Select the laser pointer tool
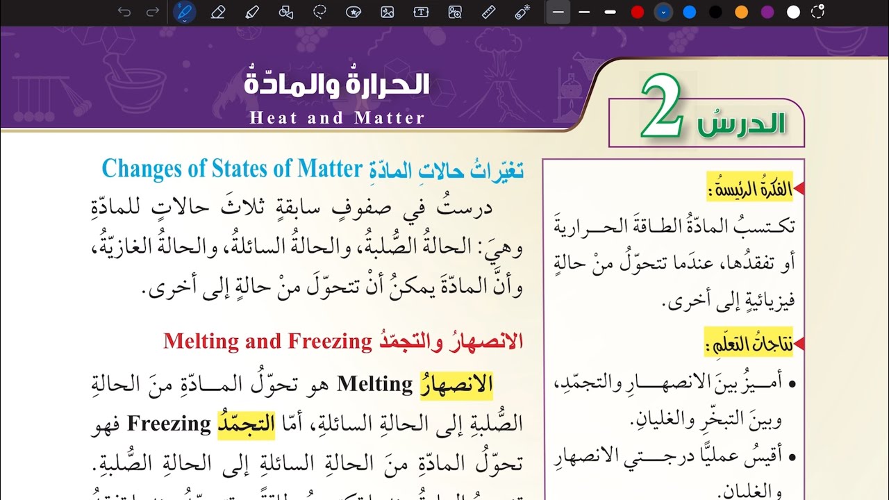Image resolution: width=889 pixels, height=500 pixels. coord(522,12)
